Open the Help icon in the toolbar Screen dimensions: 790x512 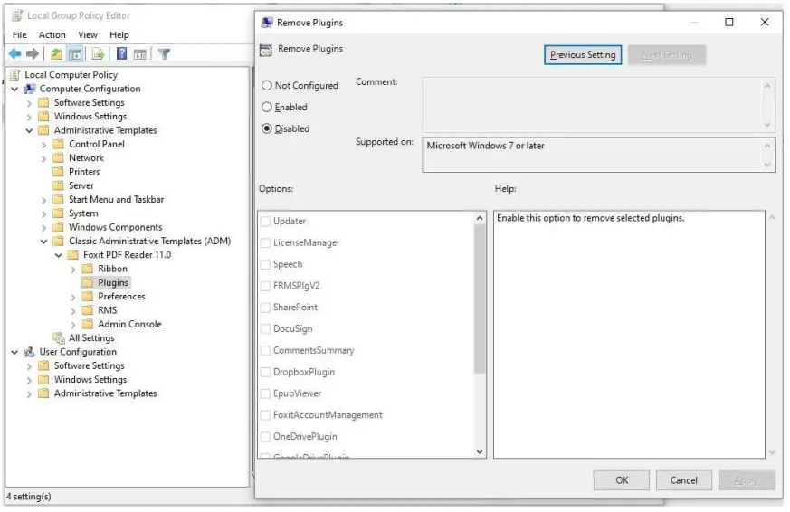(x=122, y=53)
